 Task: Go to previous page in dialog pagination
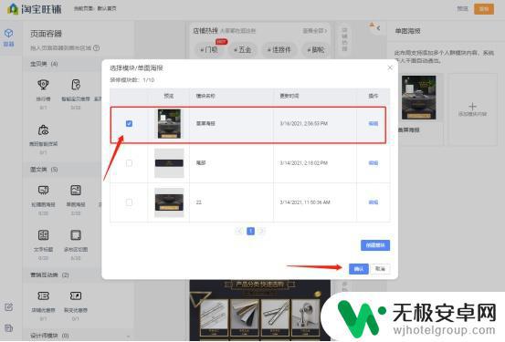pyautogui.click(x=239, y=231)
